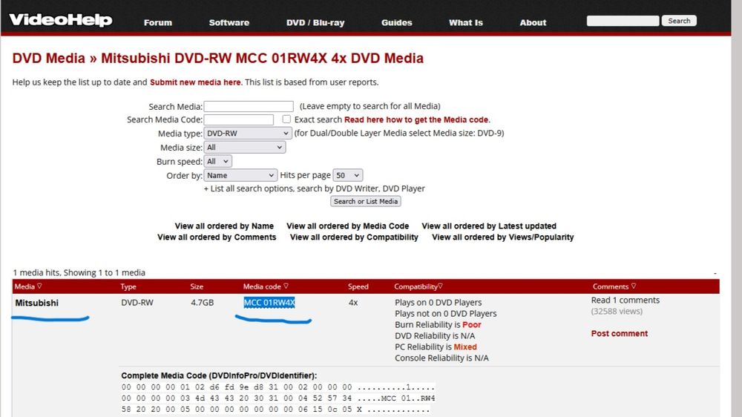Click the Plays not on 0 DVD Players text
The image size is (742, 417).
point(446,313)
